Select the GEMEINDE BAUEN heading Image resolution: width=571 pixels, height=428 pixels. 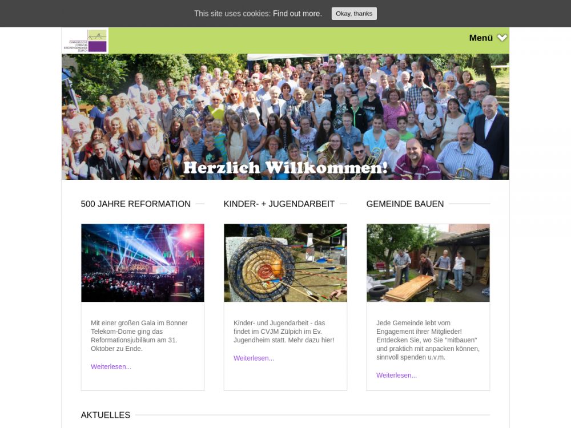pos(405,204)
